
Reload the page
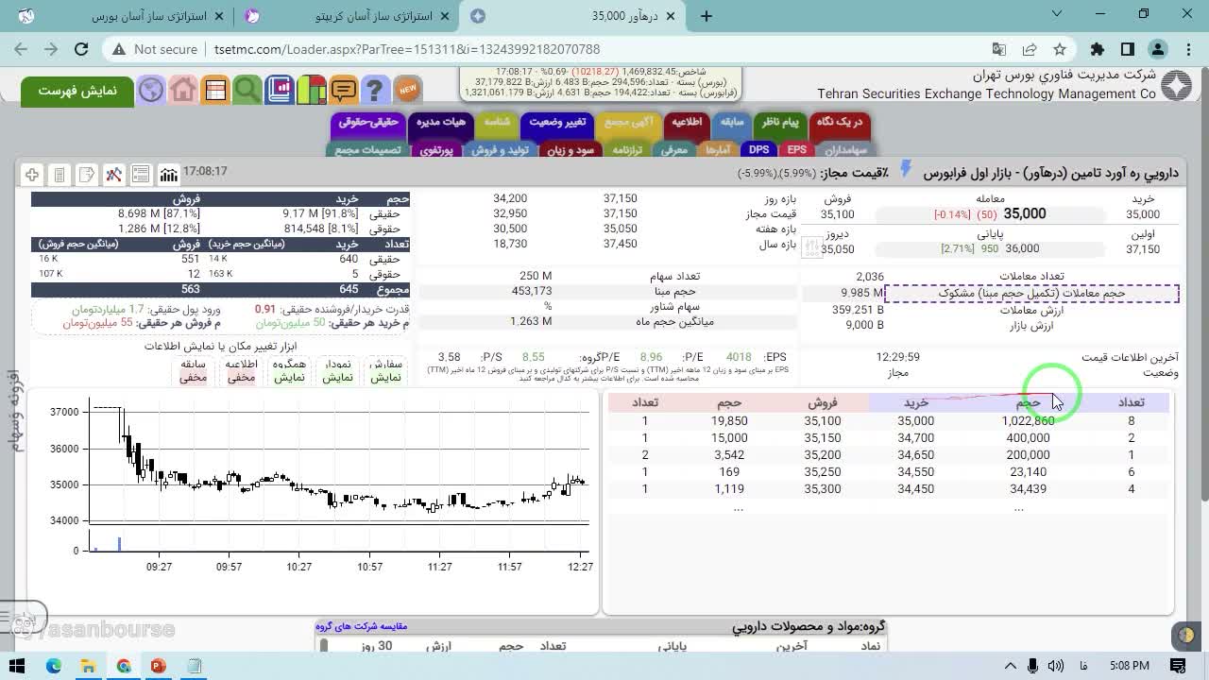click(81, 49)
